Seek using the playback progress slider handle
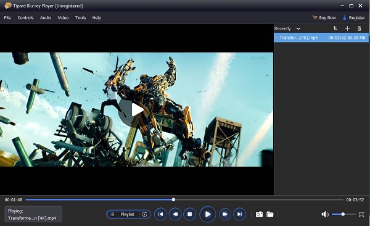Viewport: 370px width, 226px height. (173, 200)
